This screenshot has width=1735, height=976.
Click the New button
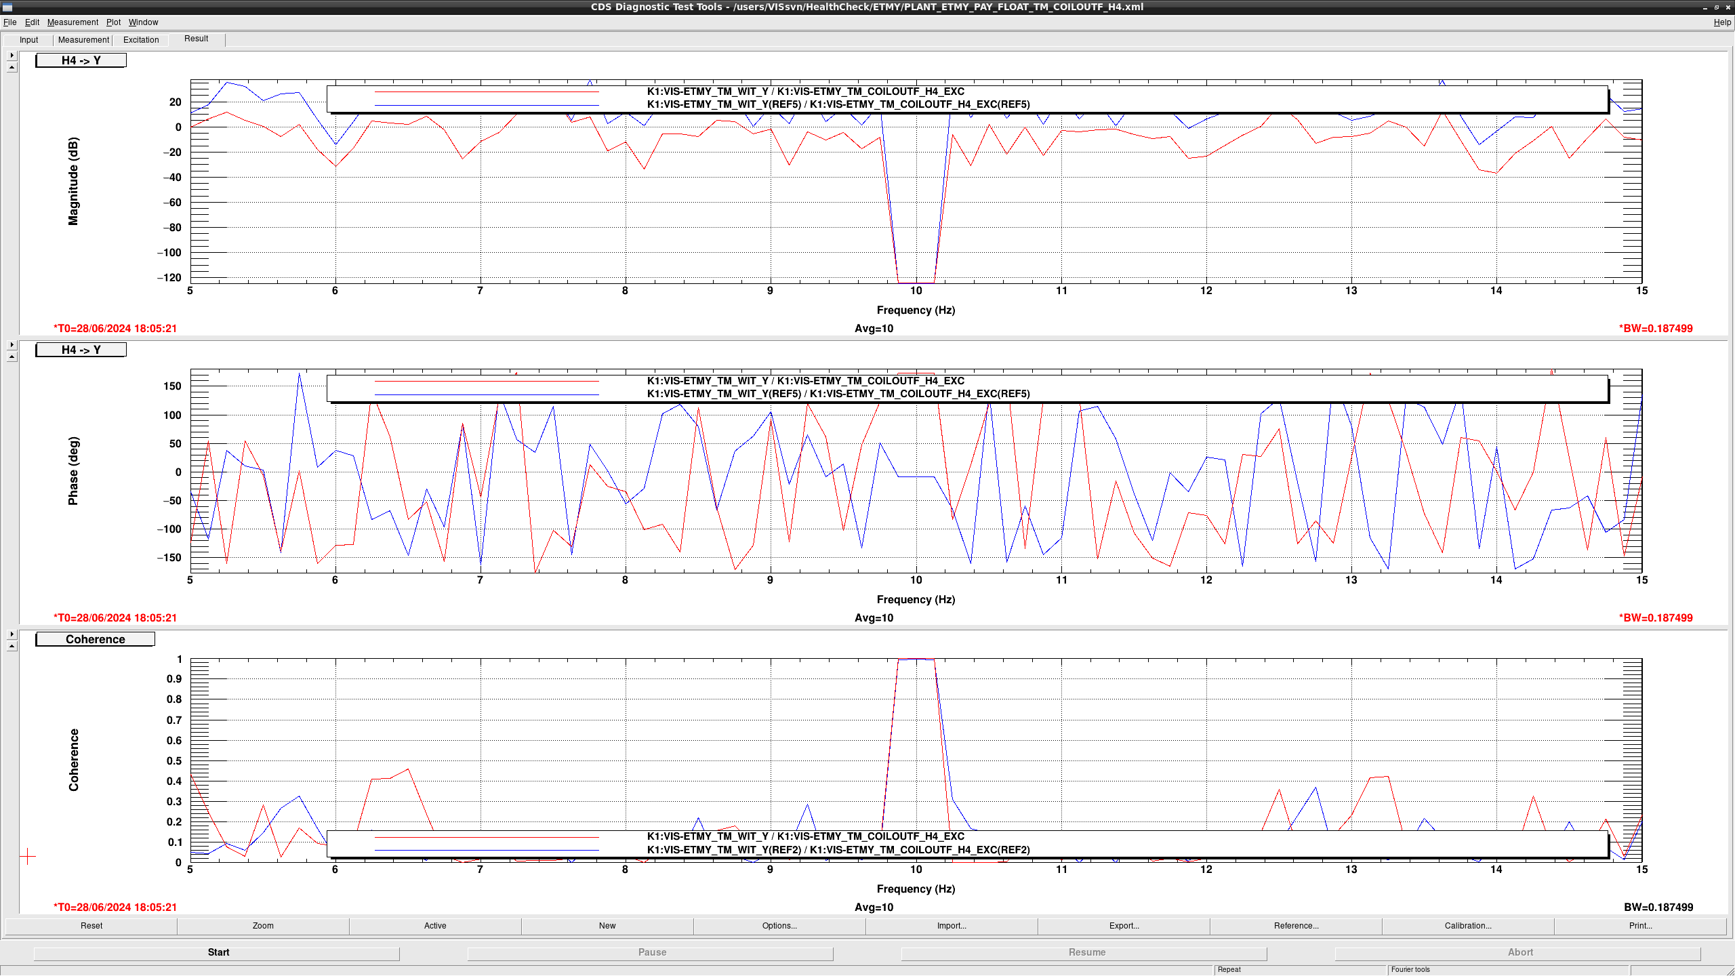(x=607, y=926)
